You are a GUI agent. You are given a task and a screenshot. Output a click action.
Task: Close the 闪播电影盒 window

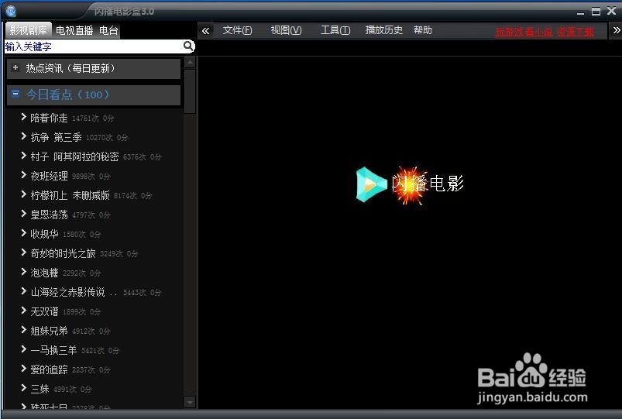pos(611,12)
